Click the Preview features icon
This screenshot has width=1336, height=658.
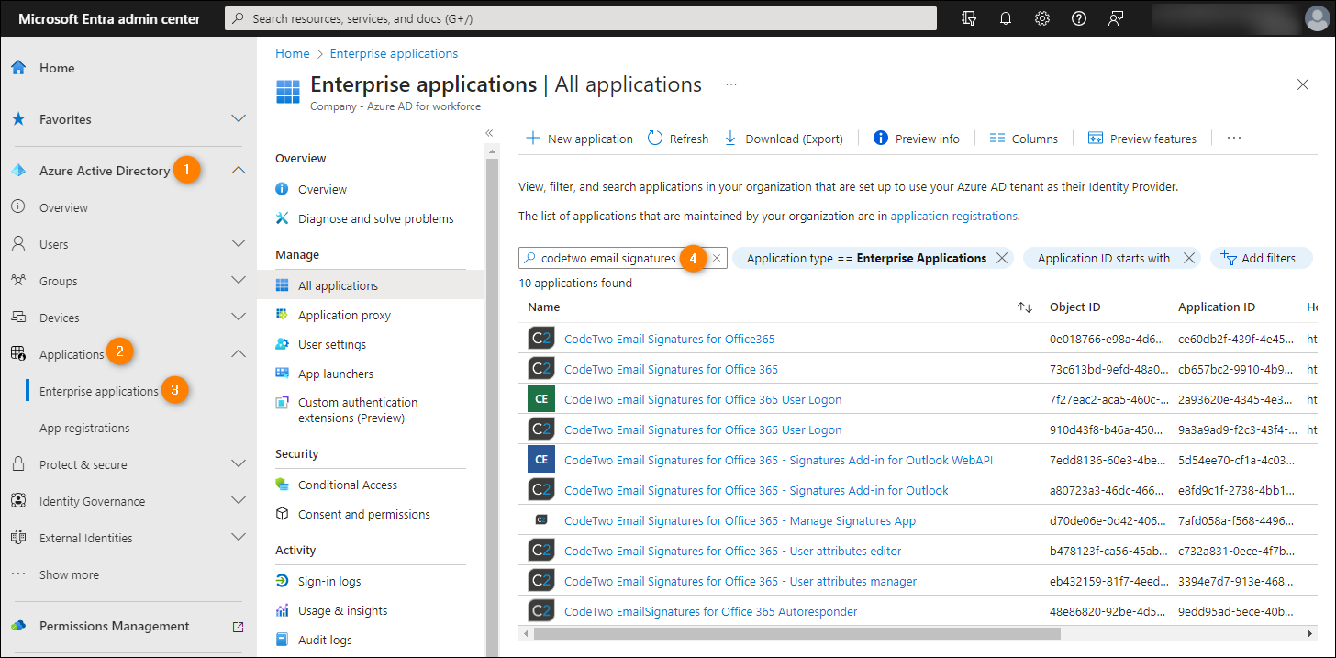tap(1095, 139)
